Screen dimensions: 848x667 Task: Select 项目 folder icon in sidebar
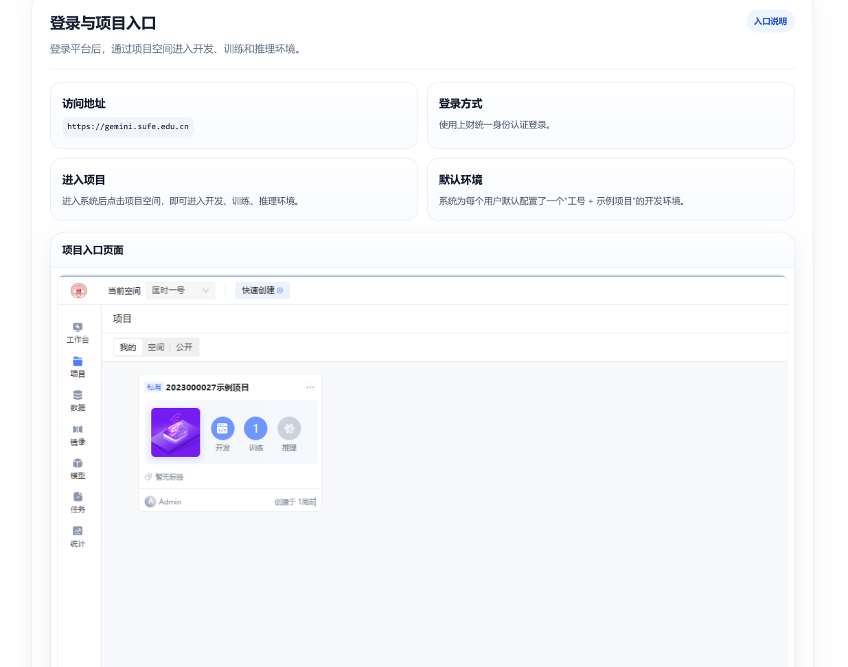78,361
